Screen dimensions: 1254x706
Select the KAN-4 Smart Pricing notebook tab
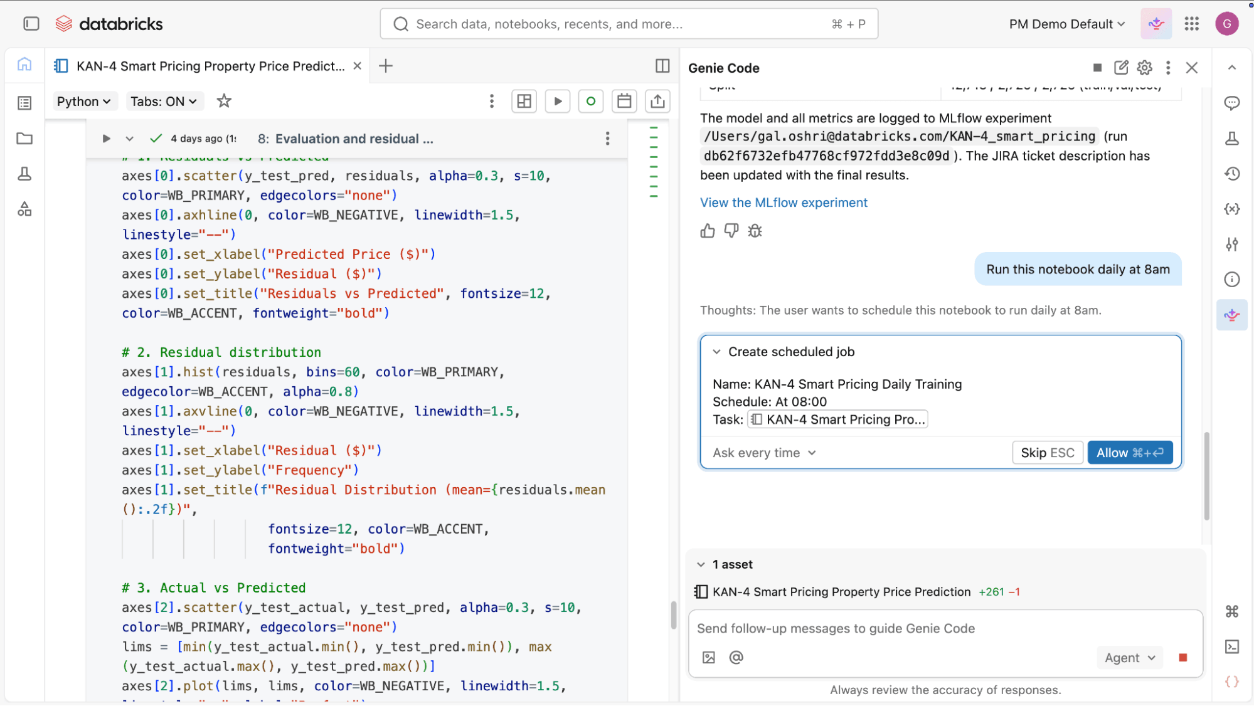(x=210, y=66)
